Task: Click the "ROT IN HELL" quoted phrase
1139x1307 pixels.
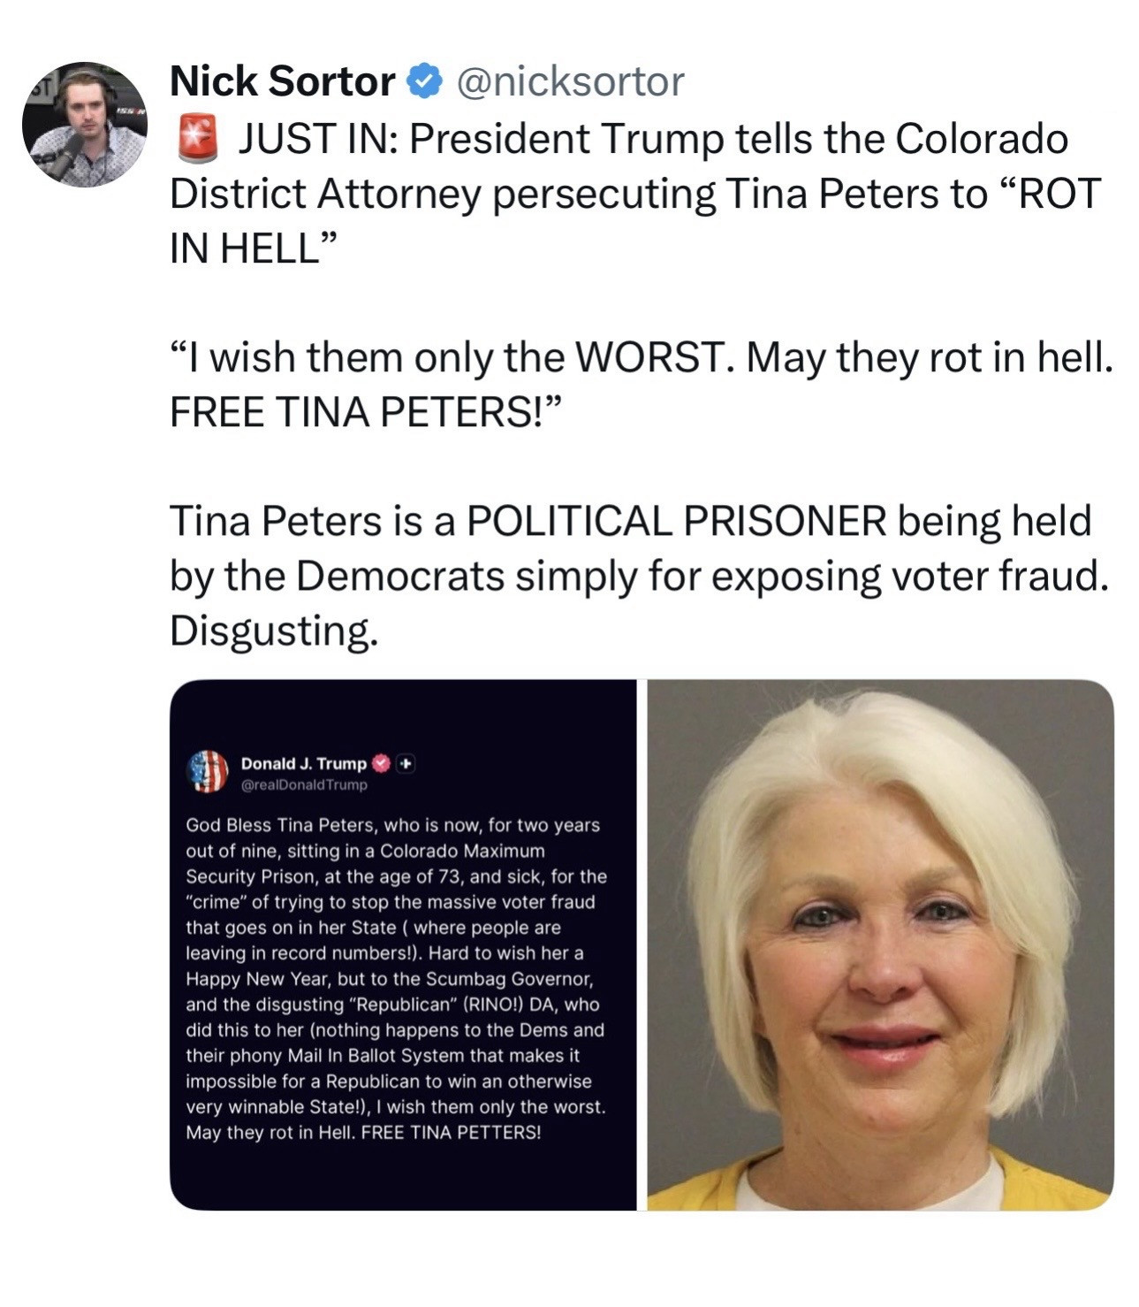Action: point(635,221)
